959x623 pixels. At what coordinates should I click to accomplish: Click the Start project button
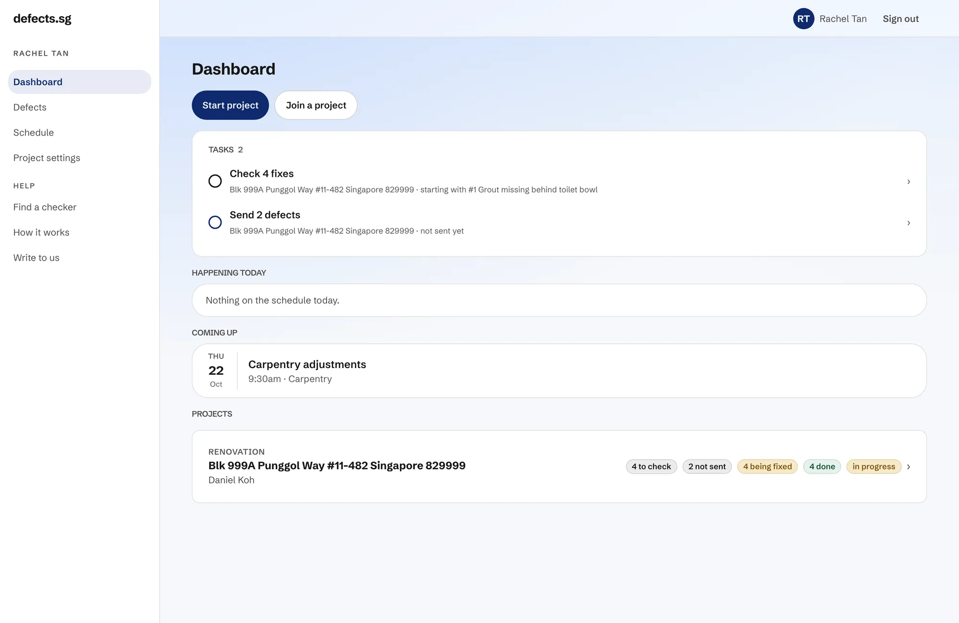(230, 105)
